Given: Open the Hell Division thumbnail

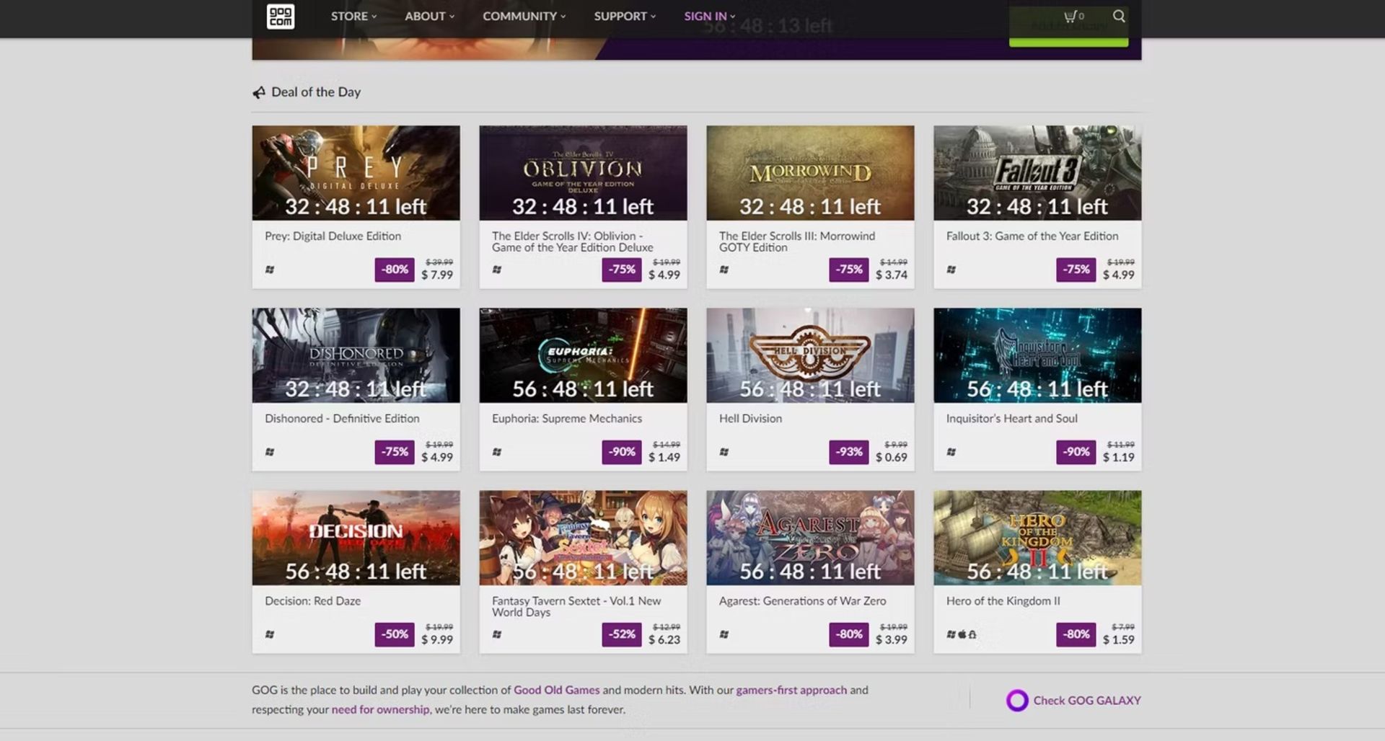Looking at the screenshot, I should [x=810, y=355].
